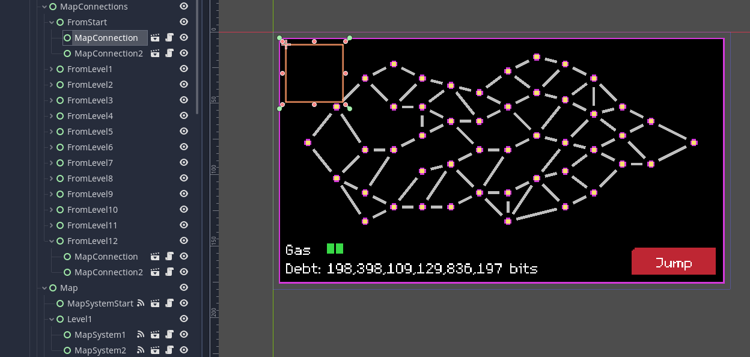
Task: Click the rightmost map node in viewport
Action: click(x=694, y=142)
